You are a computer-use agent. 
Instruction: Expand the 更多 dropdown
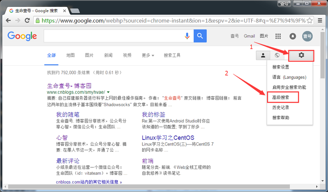(148, 55)
